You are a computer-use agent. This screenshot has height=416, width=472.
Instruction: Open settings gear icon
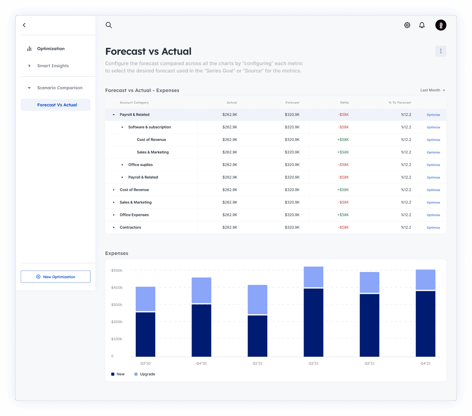point(407,25)
